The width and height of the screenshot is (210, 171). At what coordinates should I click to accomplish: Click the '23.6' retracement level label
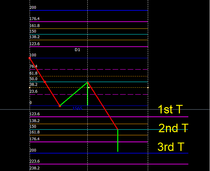coord(34,91)
